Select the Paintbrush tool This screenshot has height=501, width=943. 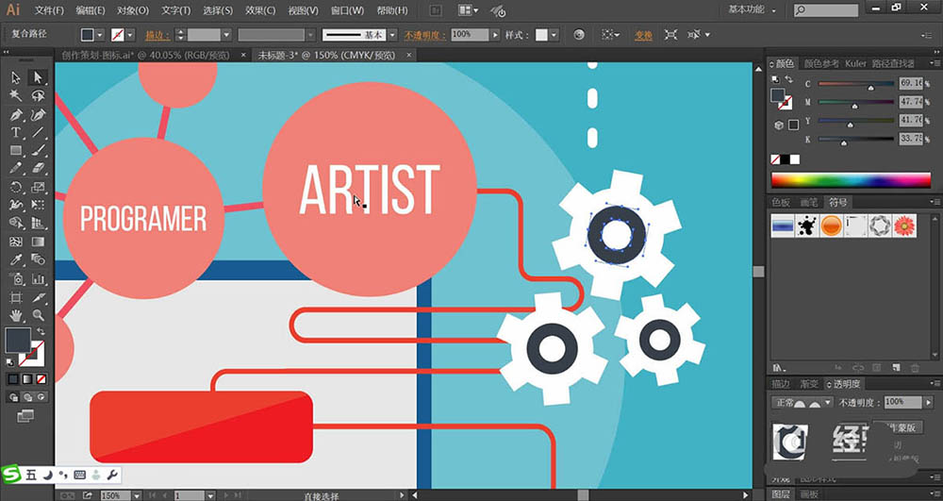38,150
